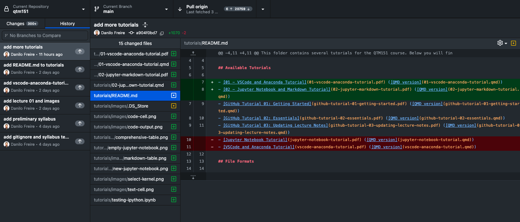This screenshot has height=222, width=520.
Task: Click push arrow on 'add preliminary syllabus' commit
Action: [79, 123]
